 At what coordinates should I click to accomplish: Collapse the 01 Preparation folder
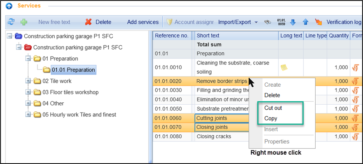click(28, 59)
